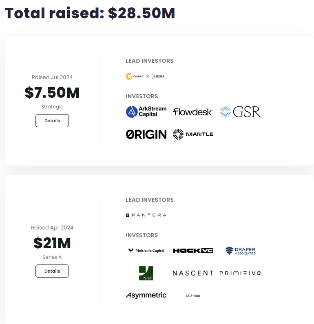Click the Mantle investor logo
Screen dimensions: 314x324
(193, 134)
